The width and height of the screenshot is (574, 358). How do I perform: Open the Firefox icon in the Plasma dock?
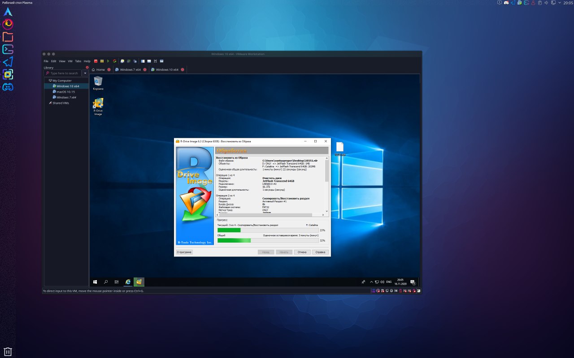[8, 24]
